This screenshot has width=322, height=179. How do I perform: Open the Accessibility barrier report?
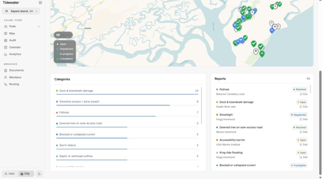(262, 142)
